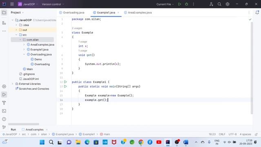Toggle the read-only lock icon in the status bar
Viewport: 261px width, 147px height.
256,134
